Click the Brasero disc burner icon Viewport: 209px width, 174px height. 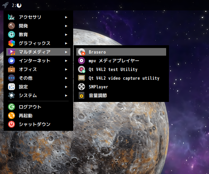click(x=82, y=52)
